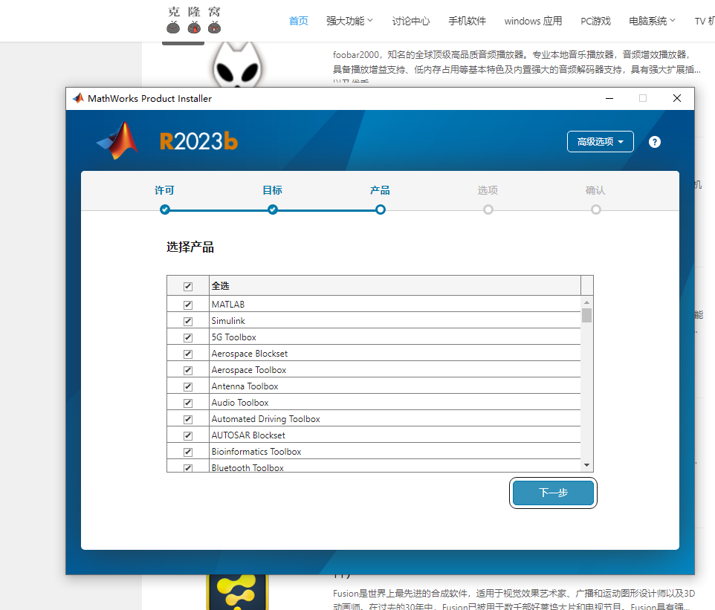Click the product list scroll down arrow
Viewport: 715px width, 610px height.
(x=587, y=465)
